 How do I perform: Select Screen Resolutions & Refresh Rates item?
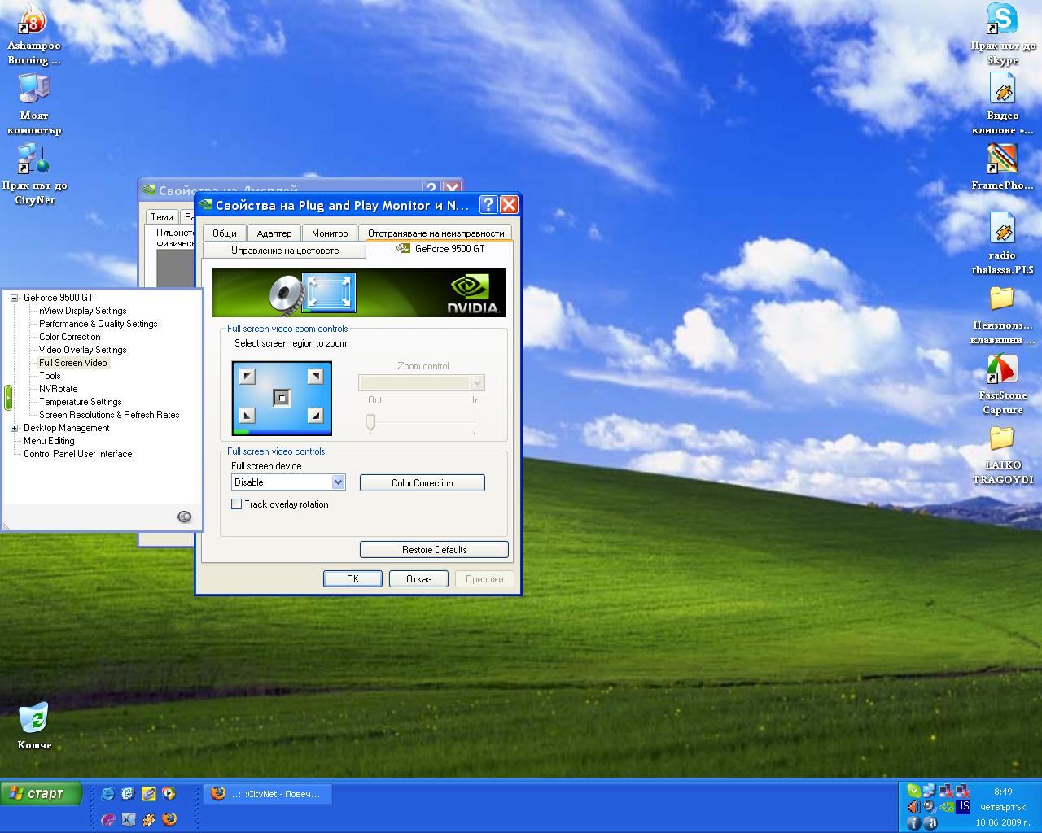point(109,415)
